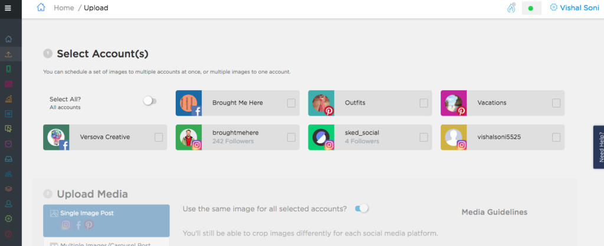Toggle 'Use the same image' switch
The width and height of the screenshot is (604, 246).
(362, 208)
